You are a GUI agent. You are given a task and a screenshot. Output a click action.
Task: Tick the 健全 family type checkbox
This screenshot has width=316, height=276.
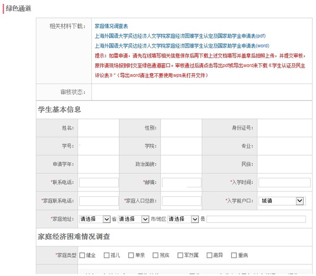click(x=82, y=255)
